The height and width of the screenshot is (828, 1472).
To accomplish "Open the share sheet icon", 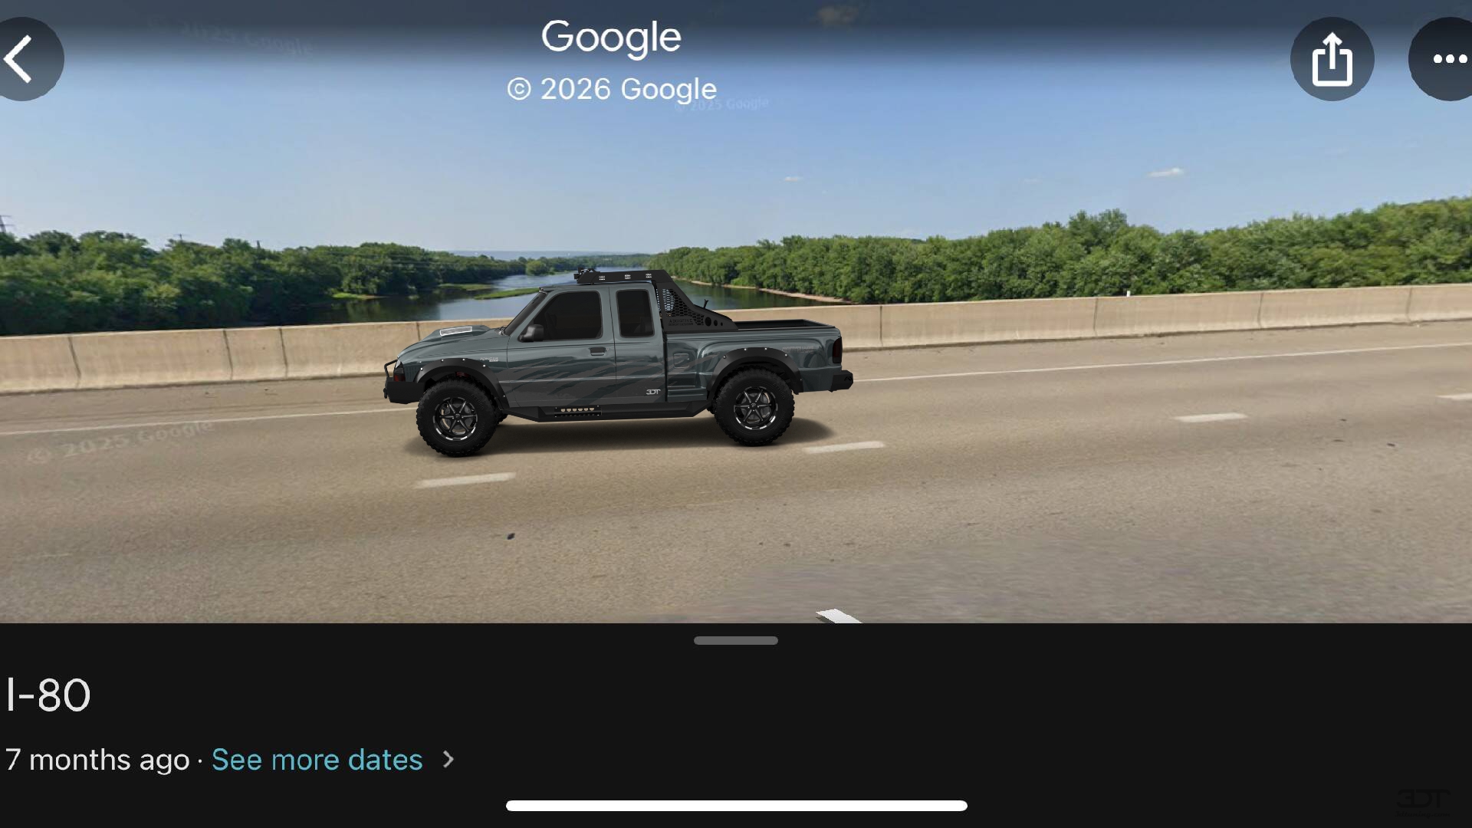I will [x=1332, y=59].
